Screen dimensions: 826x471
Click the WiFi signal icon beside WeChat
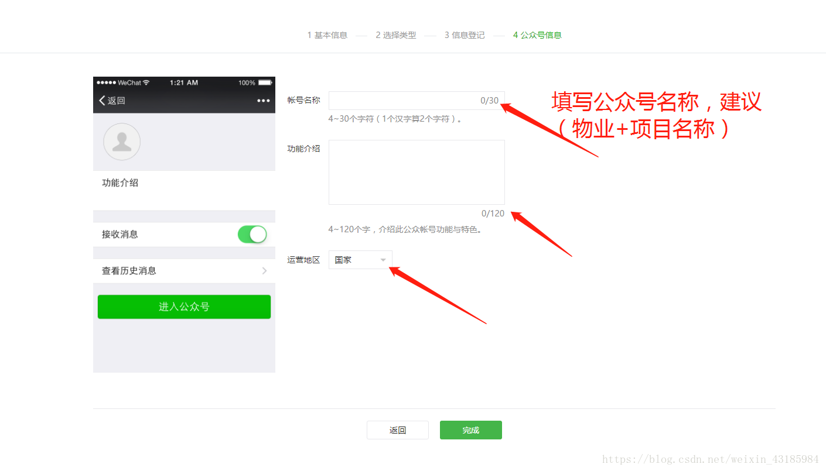click(146, 82)
